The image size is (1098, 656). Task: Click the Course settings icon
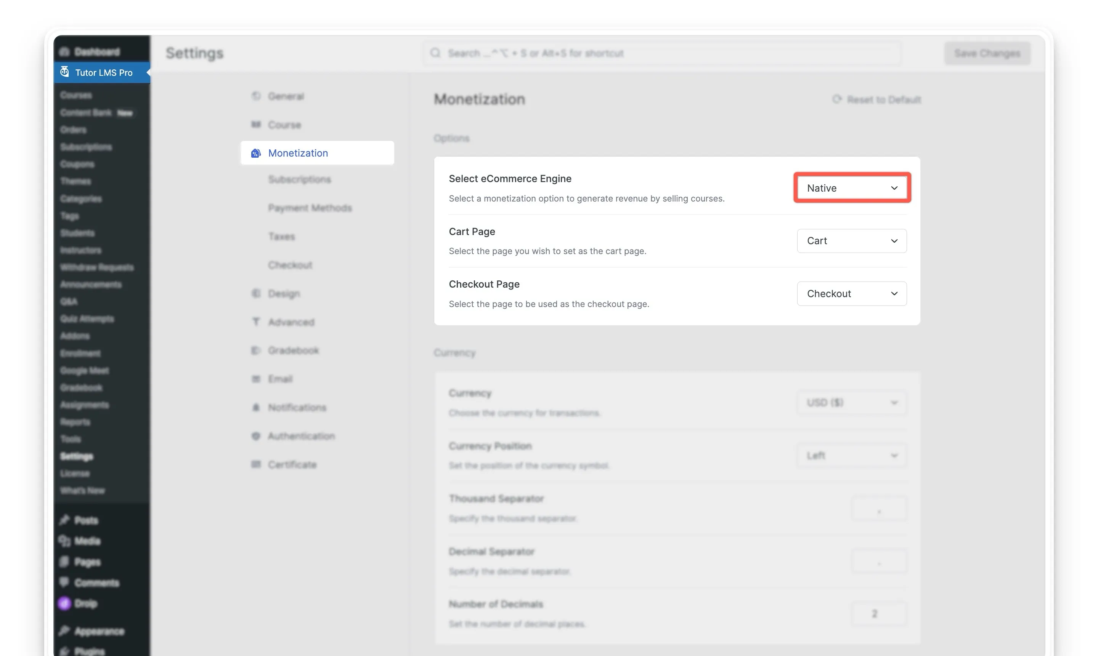pyautogui.click(x=256, y=125)
